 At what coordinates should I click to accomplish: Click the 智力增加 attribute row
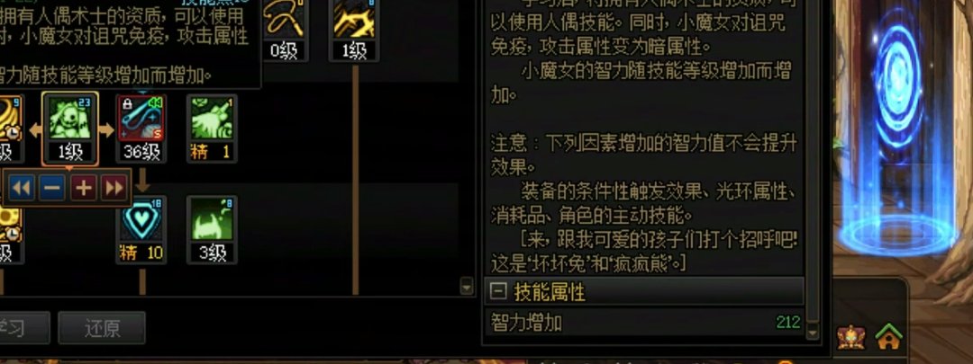coord(645,323)
